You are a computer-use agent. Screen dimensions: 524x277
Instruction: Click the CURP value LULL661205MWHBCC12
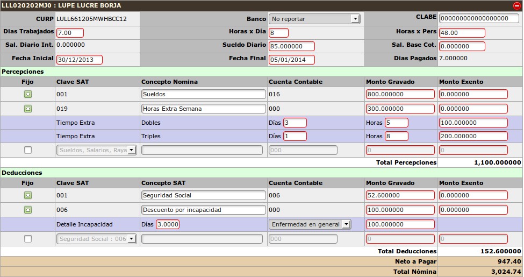coord(91,19)
